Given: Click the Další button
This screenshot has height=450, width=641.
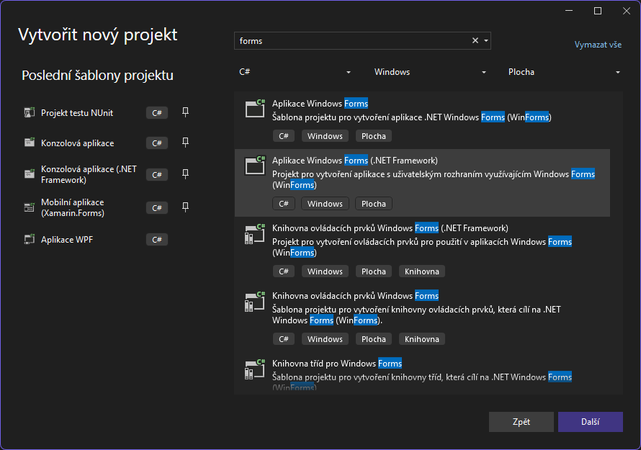Looking at the screenshot, I should pyautogui.click(x=590, y=422).
